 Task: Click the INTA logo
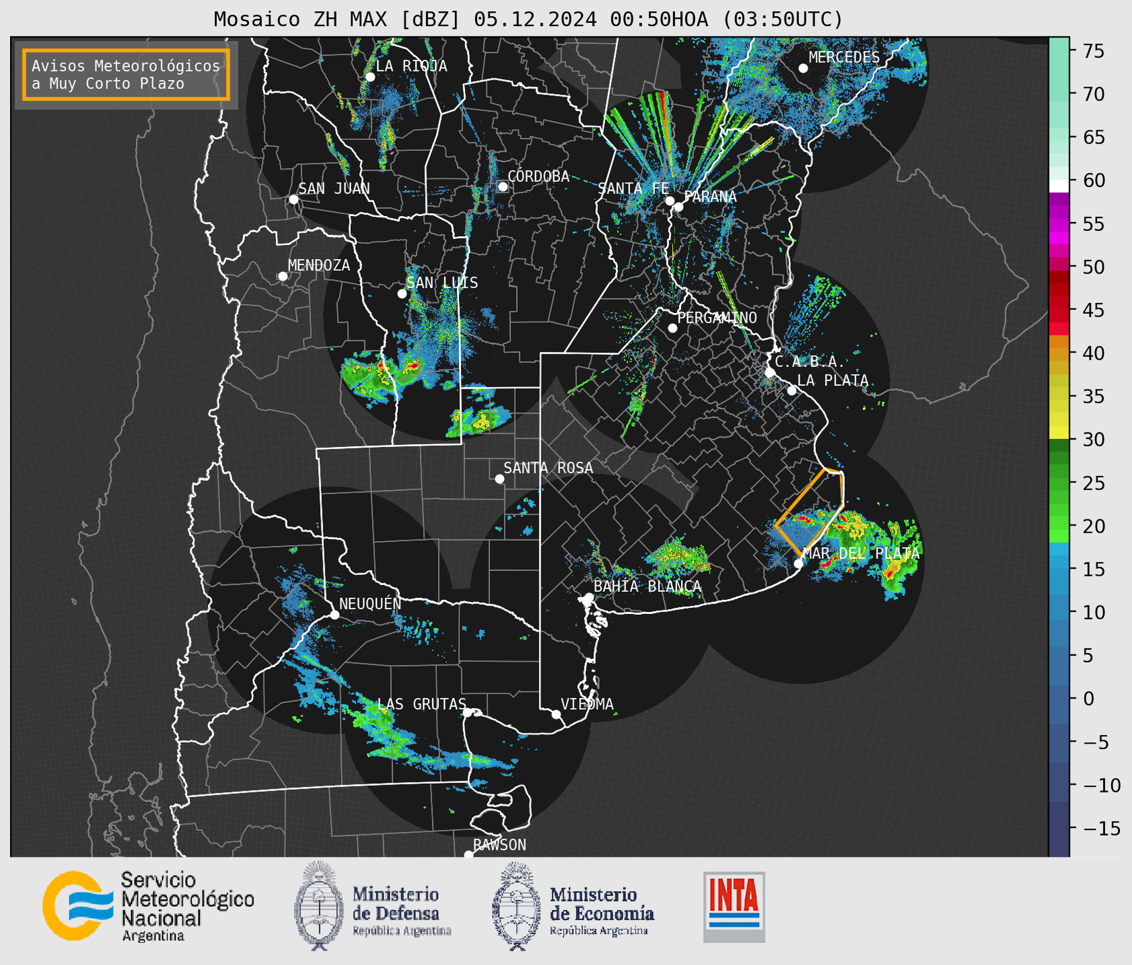tap(734, 907)
